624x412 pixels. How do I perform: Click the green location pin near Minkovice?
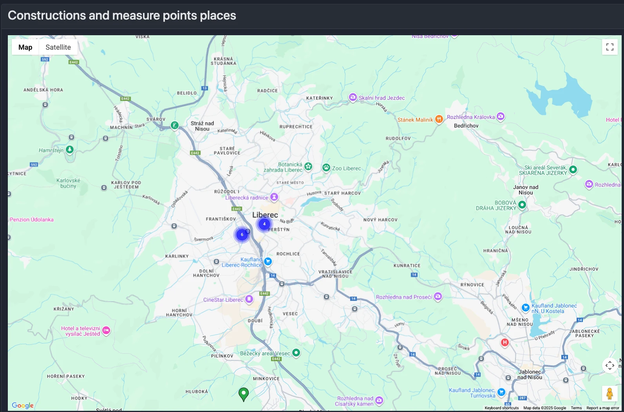pos(244,394)
